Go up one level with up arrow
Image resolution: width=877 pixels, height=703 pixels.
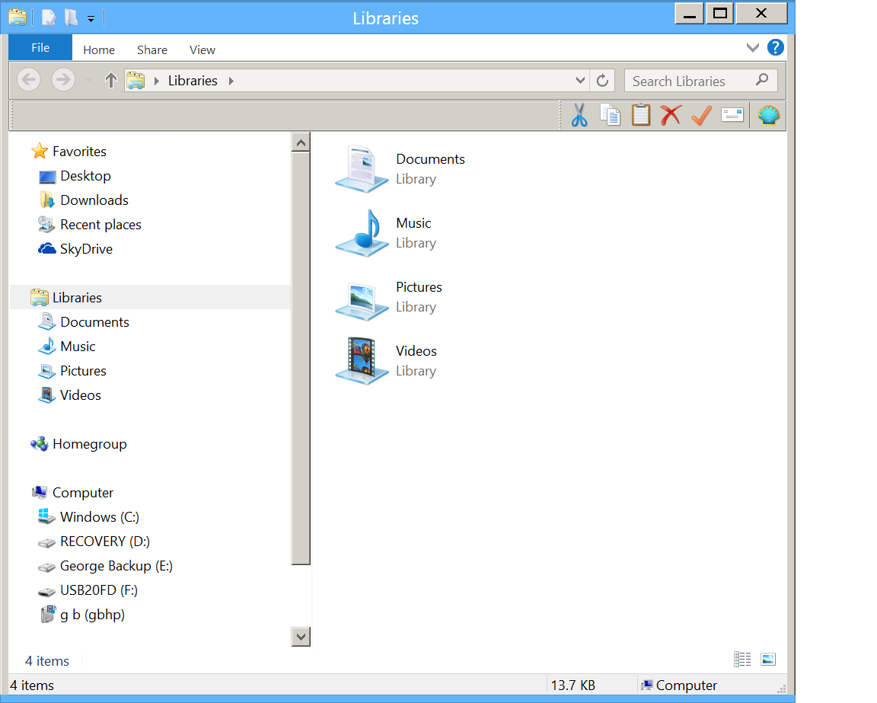click(110, 81)
